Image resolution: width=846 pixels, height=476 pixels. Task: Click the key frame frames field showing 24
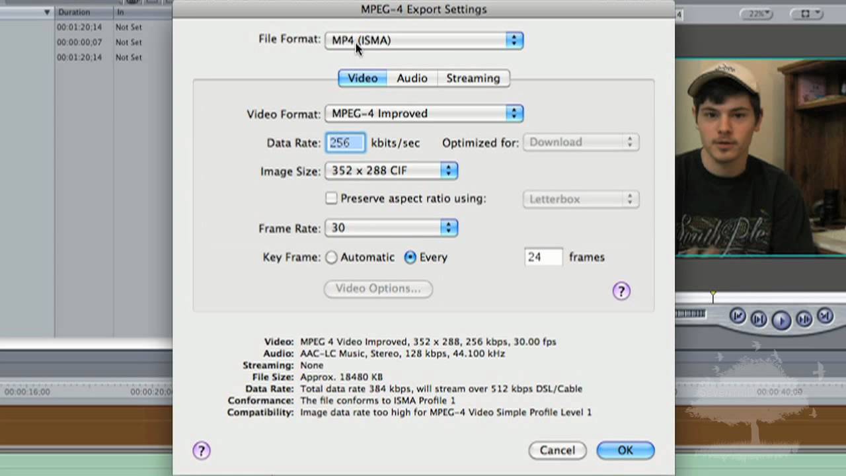click(543, 257)
